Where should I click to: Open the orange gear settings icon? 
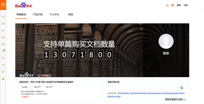click(172, 5)
